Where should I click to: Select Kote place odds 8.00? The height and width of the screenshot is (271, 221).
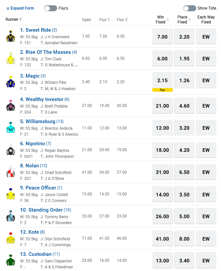point(184,239)
